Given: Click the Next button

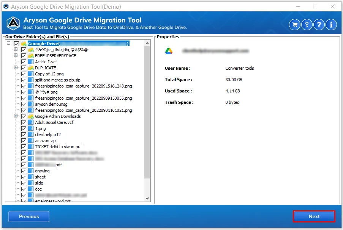Looking at the screenshot, I should (x=314, y=216).
